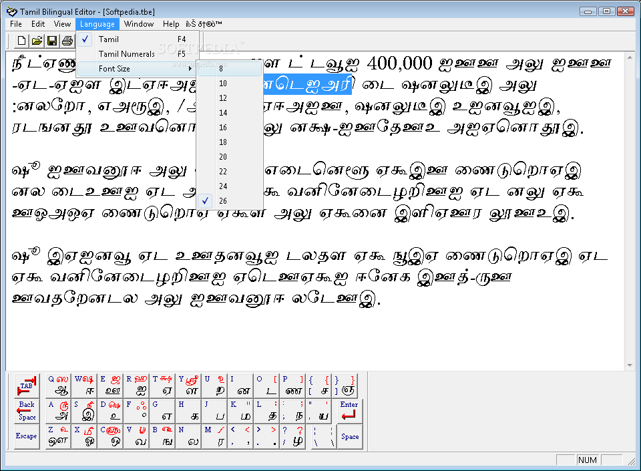Click the Enter key on virtual keyboard
The width and height of the screenshot is (641, 471).
pos(349,410)
